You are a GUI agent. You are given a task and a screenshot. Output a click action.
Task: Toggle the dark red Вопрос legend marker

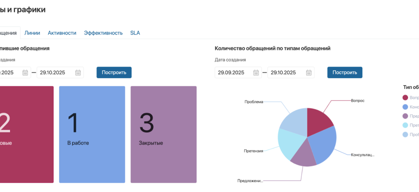tap(405, 97)
